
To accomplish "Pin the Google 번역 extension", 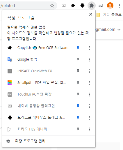I will (x=78, y=59).
